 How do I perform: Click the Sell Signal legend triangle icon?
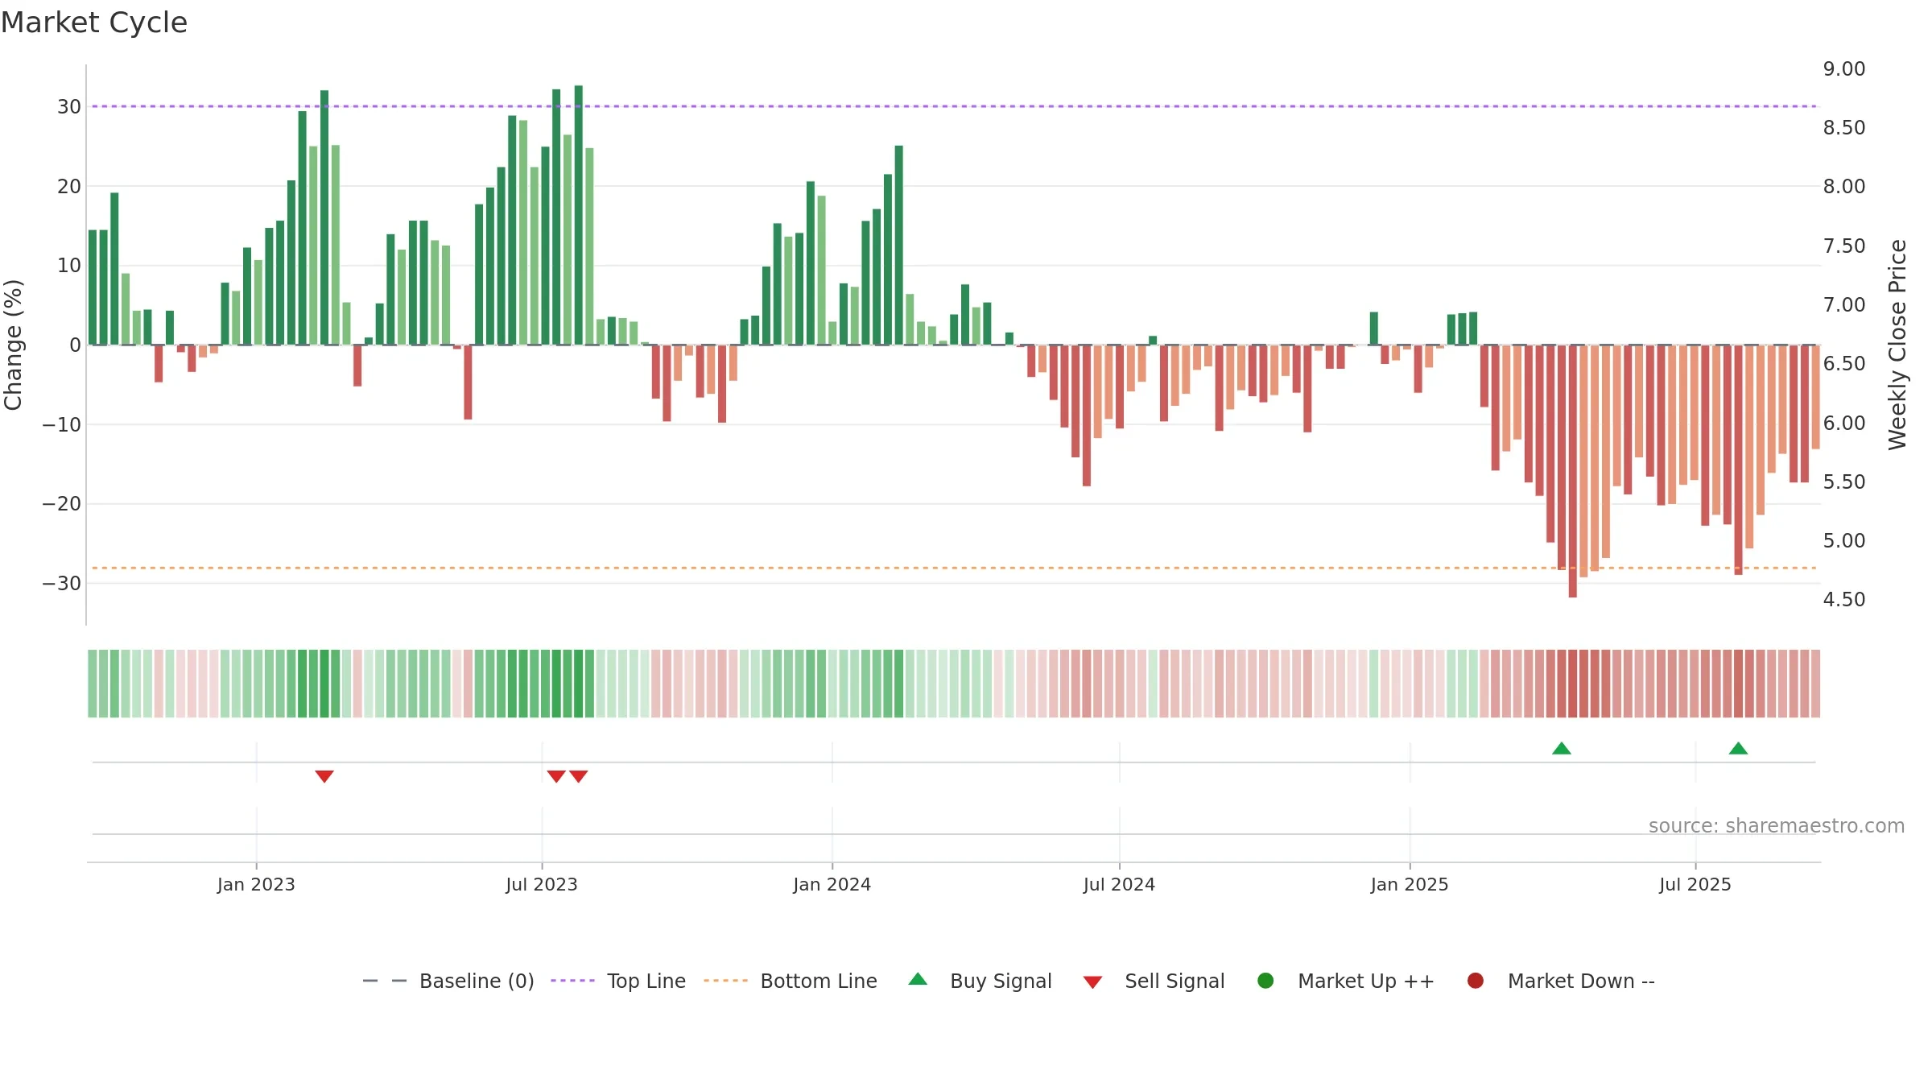[x=1092, y=982]
